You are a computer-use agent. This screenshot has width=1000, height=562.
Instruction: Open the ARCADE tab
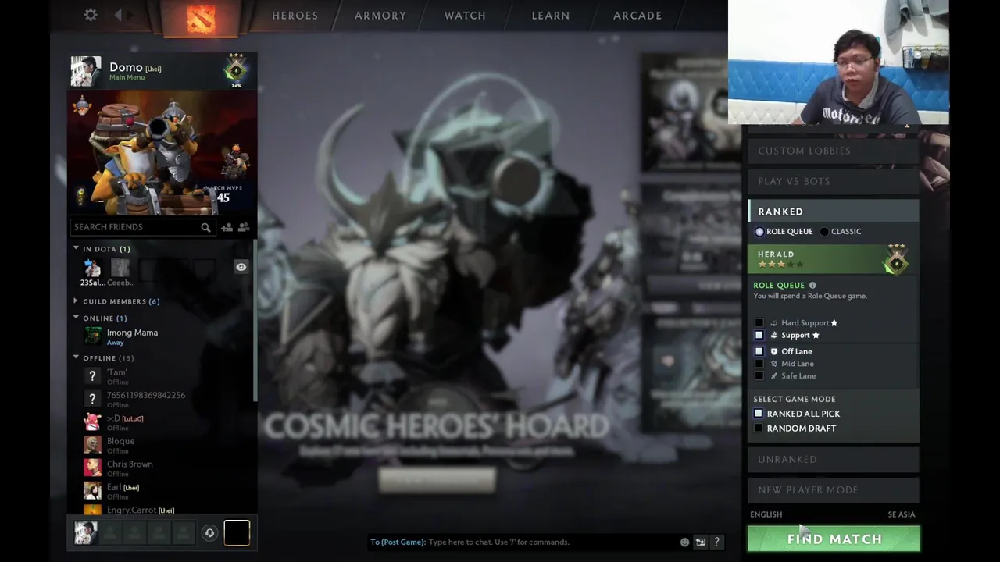(637, 16)
